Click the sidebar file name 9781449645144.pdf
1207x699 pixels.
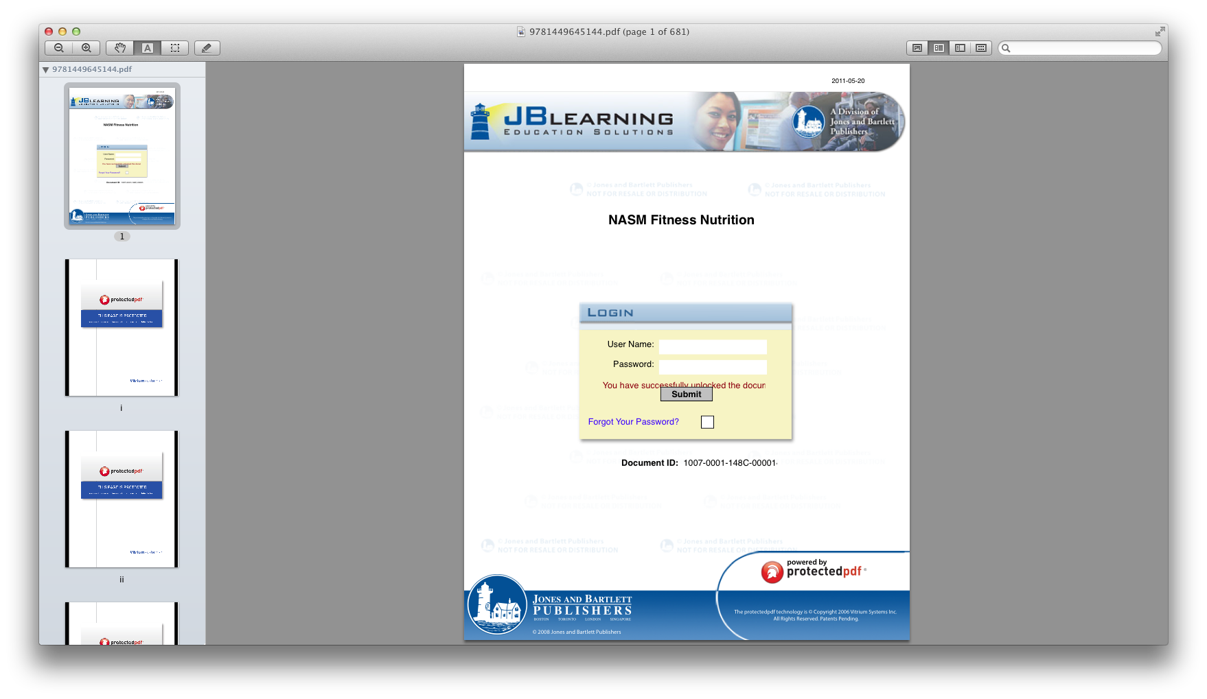pos(92,69)
